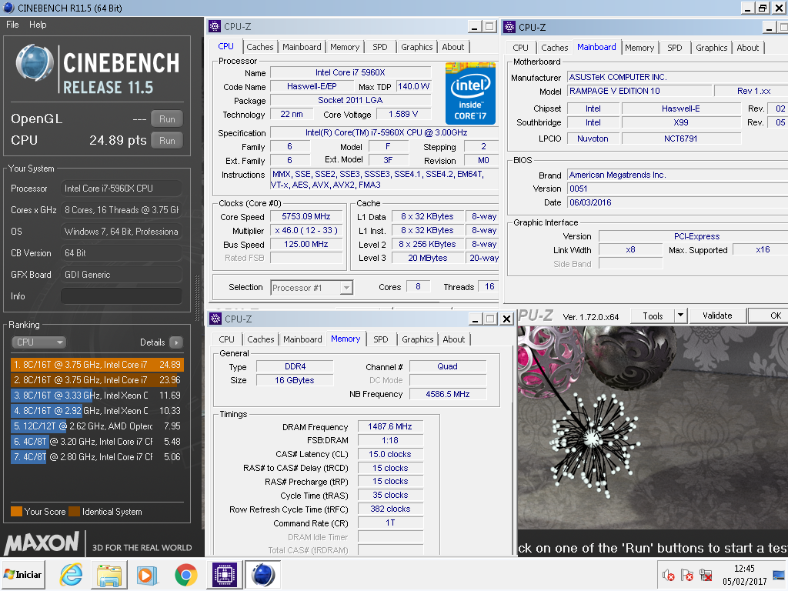Open the Help menu in Cinebench
This screenshot has height=591, width=788.
pos(38,24)
